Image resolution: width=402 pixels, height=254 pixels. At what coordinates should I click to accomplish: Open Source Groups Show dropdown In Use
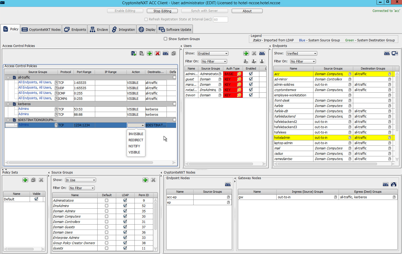[81, 180]
